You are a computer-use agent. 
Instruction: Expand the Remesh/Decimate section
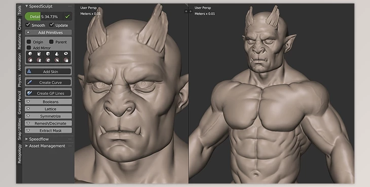48,123
